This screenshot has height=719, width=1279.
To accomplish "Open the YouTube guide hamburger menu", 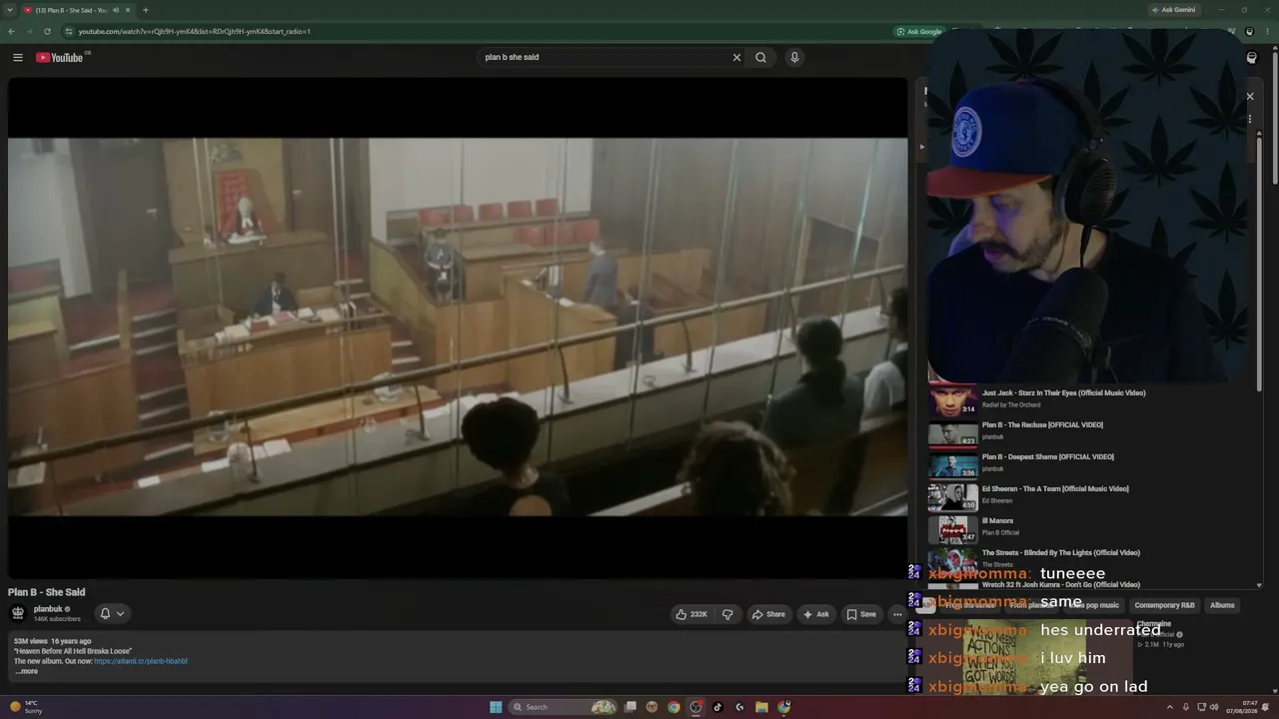I will pyautogui.click(x=18, y=58).
